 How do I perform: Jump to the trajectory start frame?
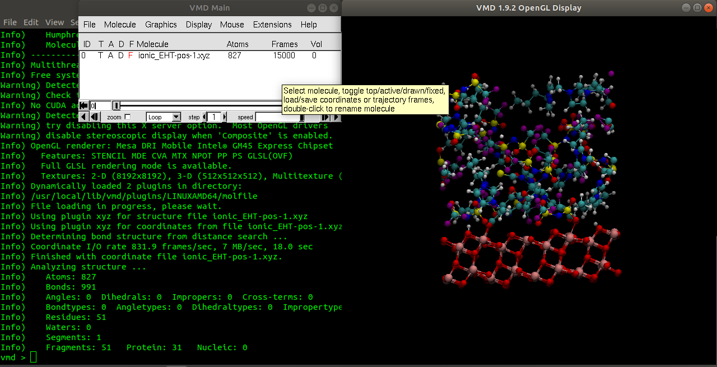(83, 105)
